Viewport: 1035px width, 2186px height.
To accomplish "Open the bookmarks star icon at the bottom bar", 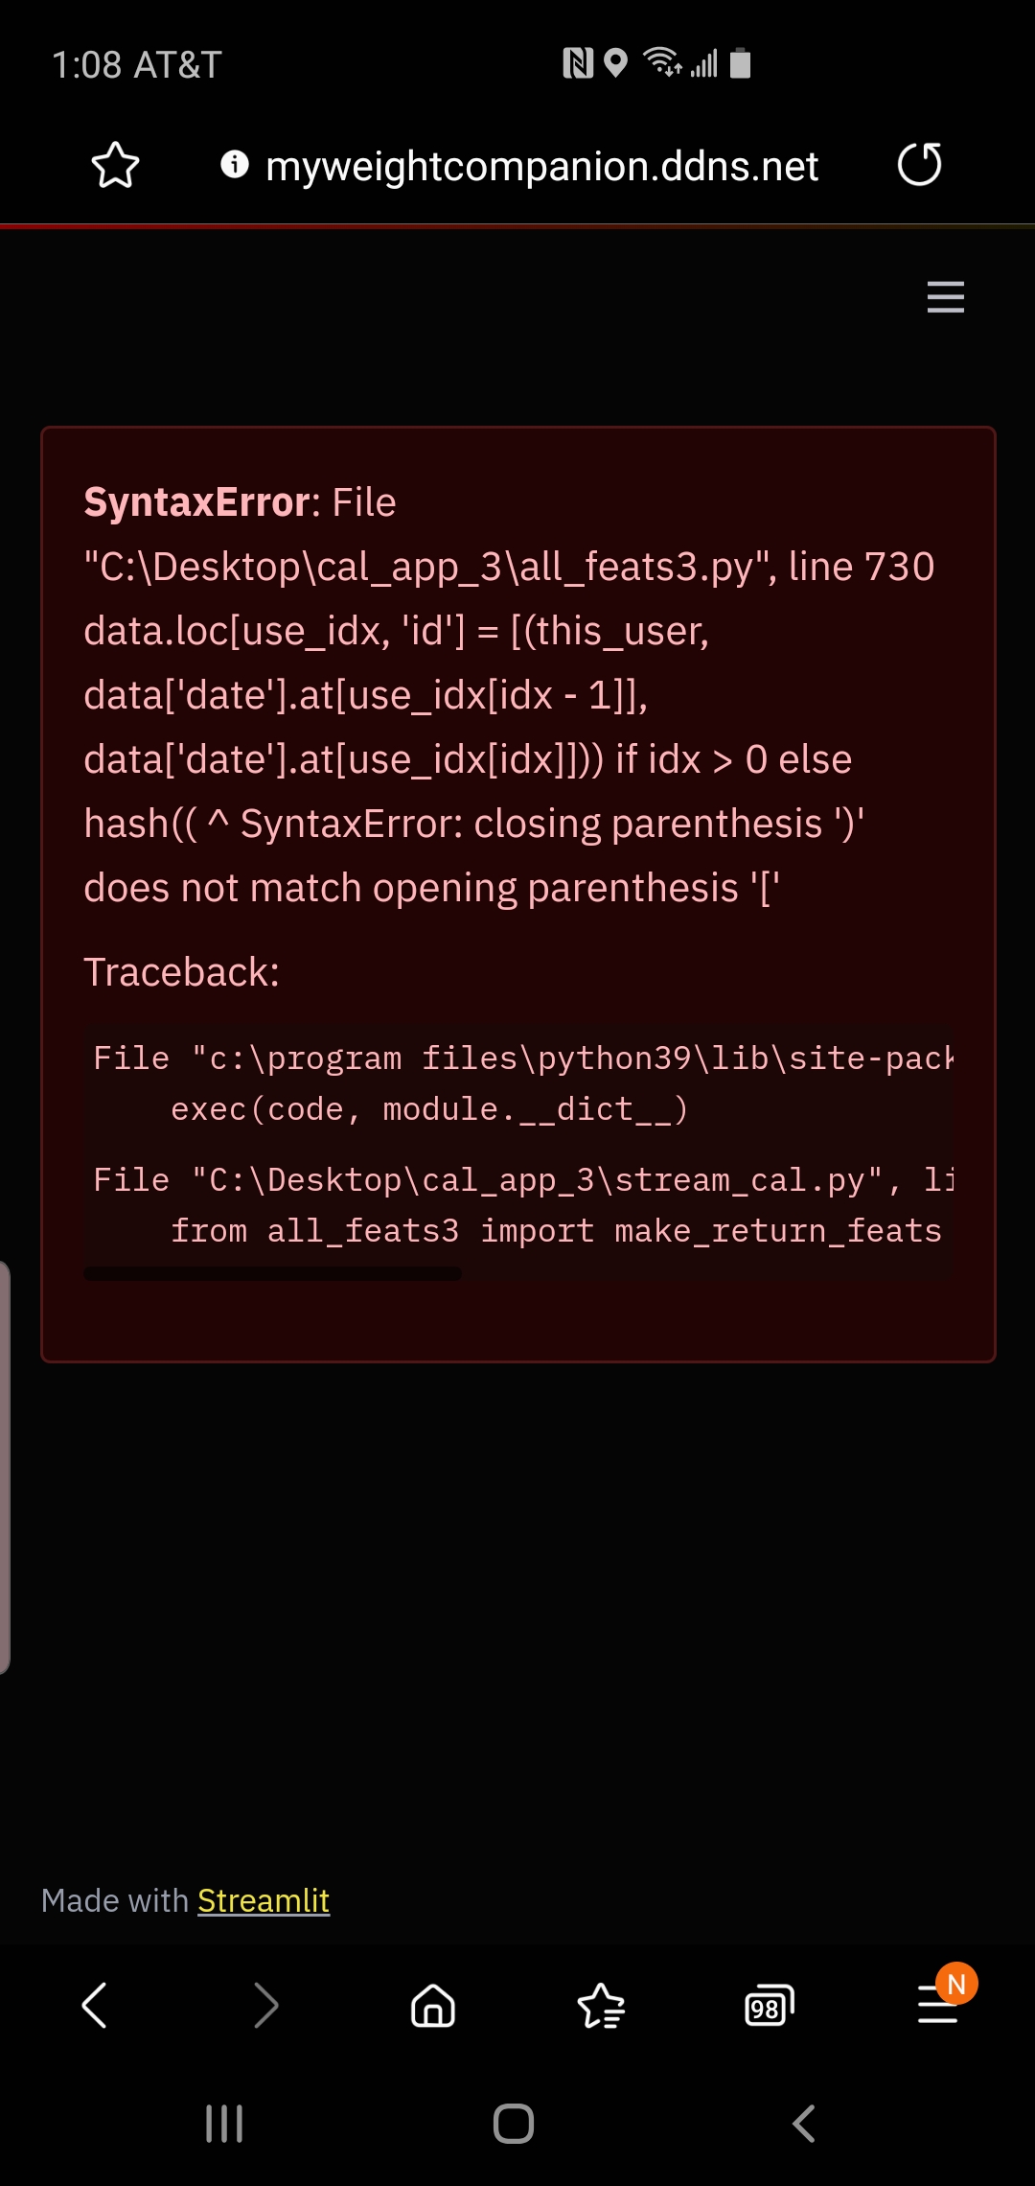I will (x=600, y=2007).
